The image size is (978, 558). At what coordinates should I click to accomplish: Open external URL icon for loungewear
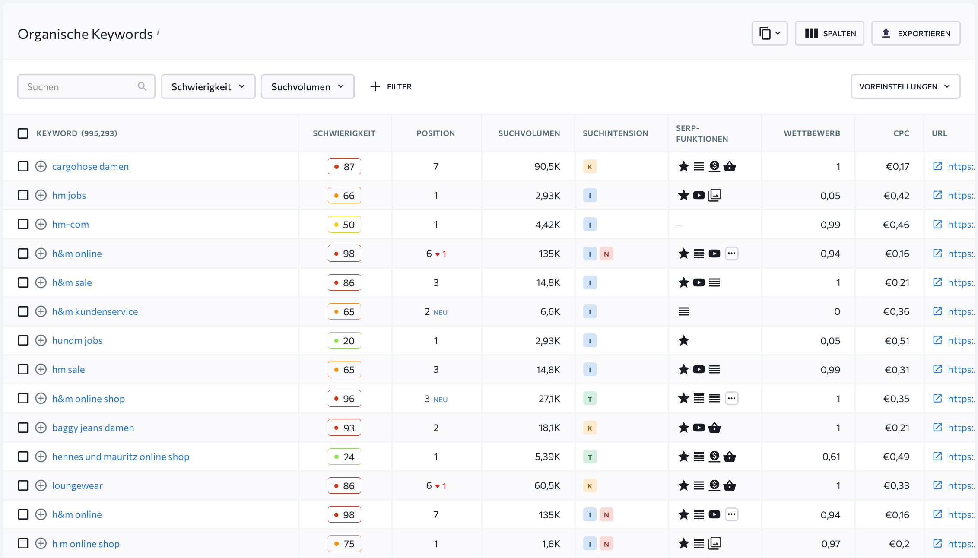pos(937,485)
